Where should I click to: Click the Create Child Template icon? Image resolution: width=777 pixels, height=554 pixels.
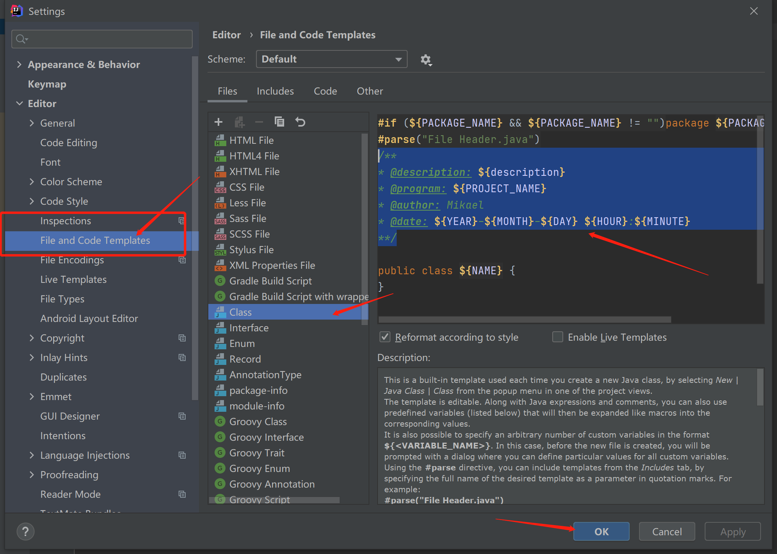tap(239, 122)
